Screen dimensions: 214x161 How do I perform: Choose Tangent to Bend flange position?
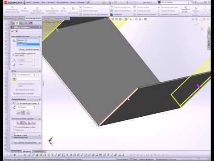pos(34,123)
